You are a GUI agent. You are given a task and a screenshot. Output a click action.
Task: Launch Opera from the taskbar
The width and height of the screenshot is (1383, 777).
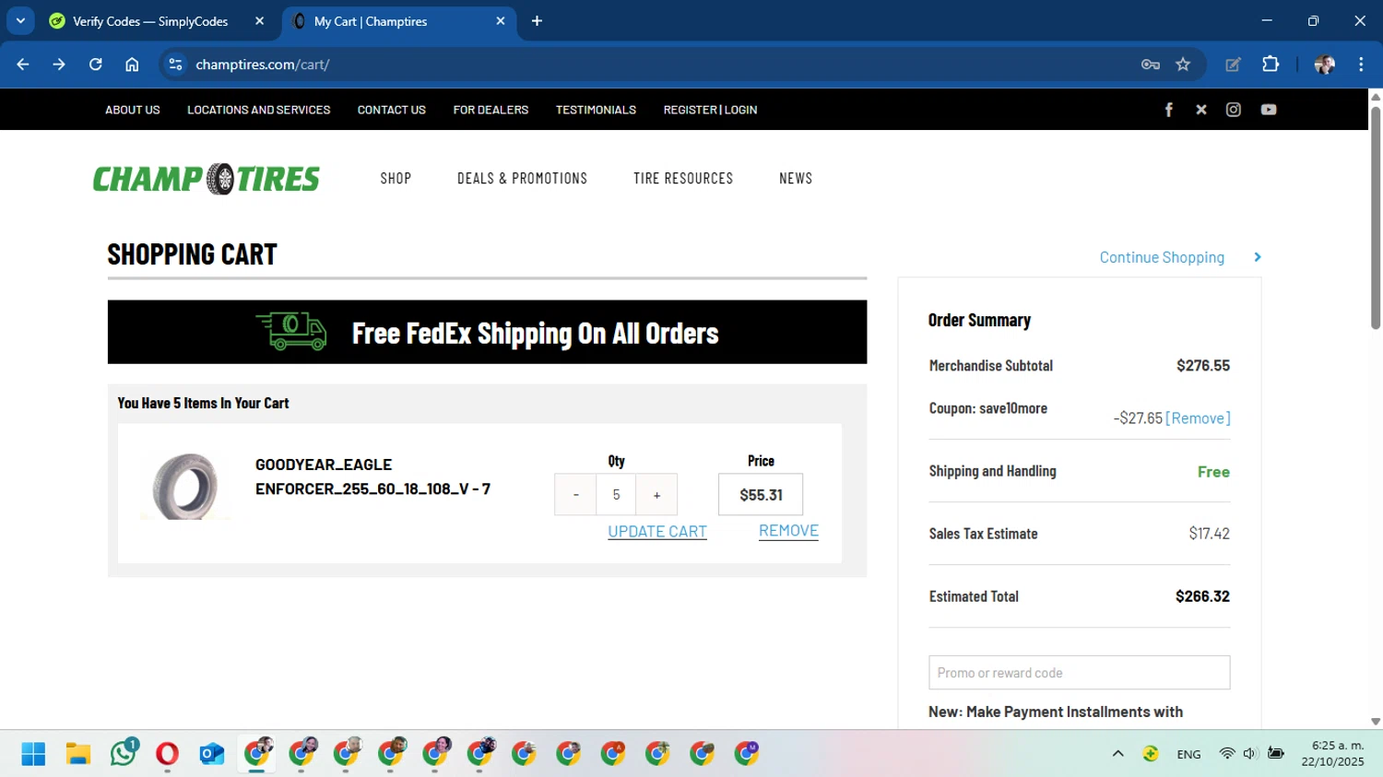tap(167, 754)
